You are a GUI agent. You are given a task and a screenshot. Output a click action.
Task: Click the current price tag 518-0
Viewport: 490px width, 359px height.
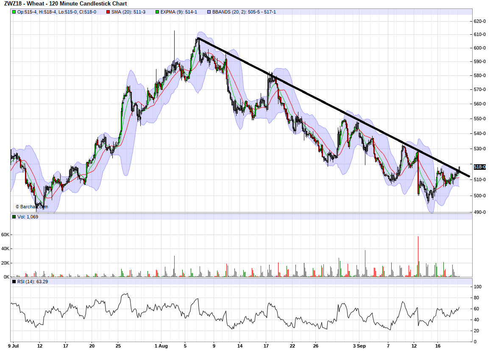point(479,167)
